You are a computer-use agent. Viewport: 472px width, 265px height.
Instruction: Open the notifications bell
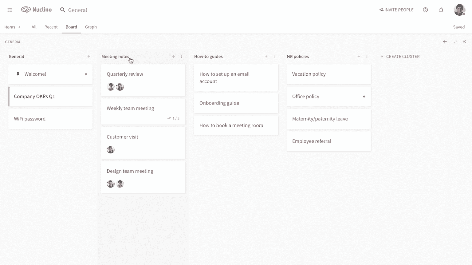click(x=441, y=10)
